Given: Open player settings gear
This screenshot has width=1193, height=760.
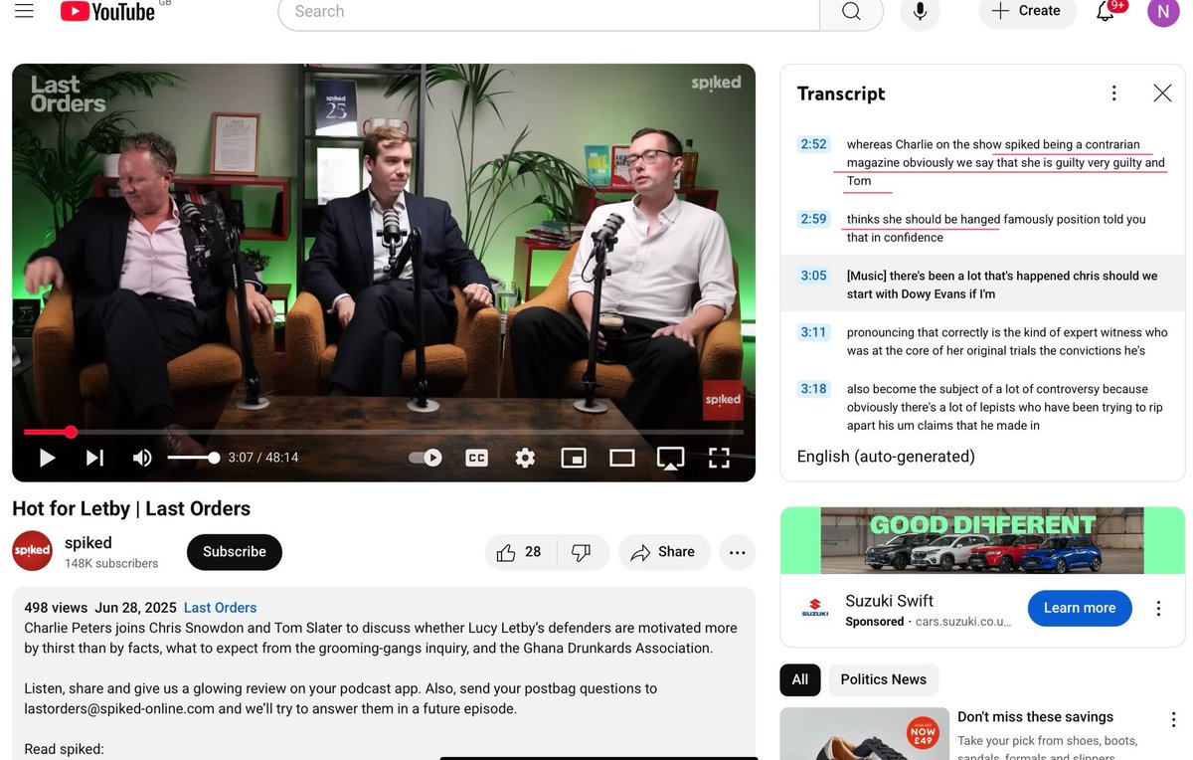Looking at the screenshot, I should (525, 458).
